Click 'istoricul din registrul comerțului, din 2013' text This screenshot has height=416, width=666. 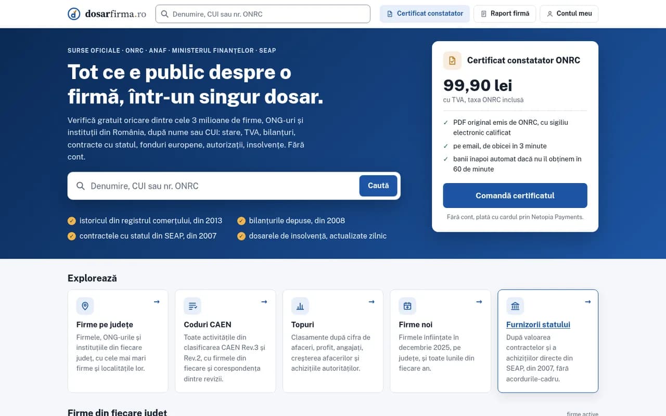151,220
